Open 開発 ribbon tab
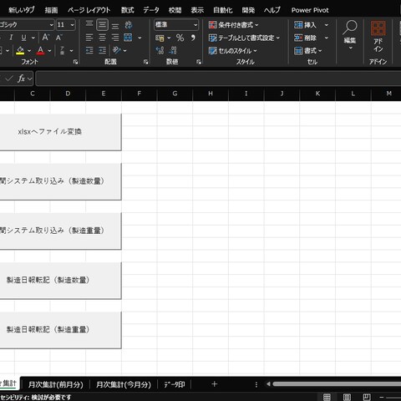The width and height of the screenshot is (401, 401). (x=248, y=10)
